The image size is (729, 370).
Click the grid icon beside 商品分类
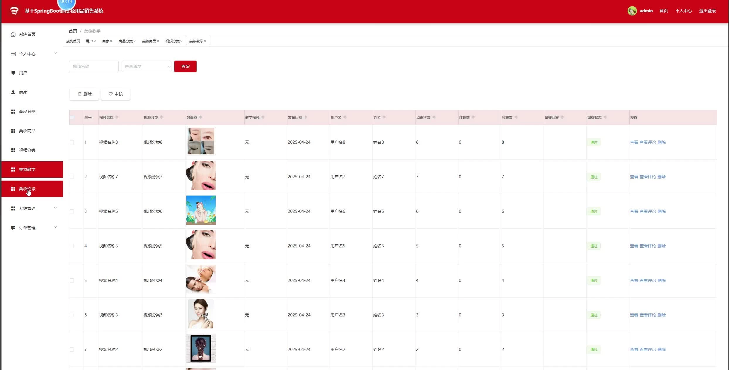coord(13,112)
